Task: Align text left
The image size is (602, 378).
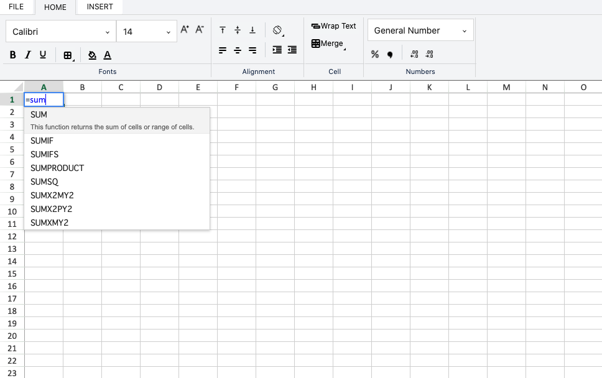Action: [x=223, y=50]
